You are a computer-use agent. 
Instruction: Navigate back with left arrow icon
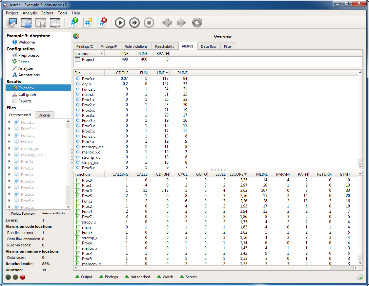(167, 23)
